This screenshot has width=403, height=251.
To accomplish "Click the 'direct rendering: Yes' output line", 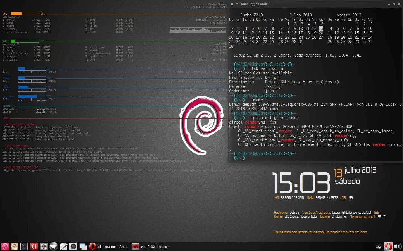I will (253, 122).
